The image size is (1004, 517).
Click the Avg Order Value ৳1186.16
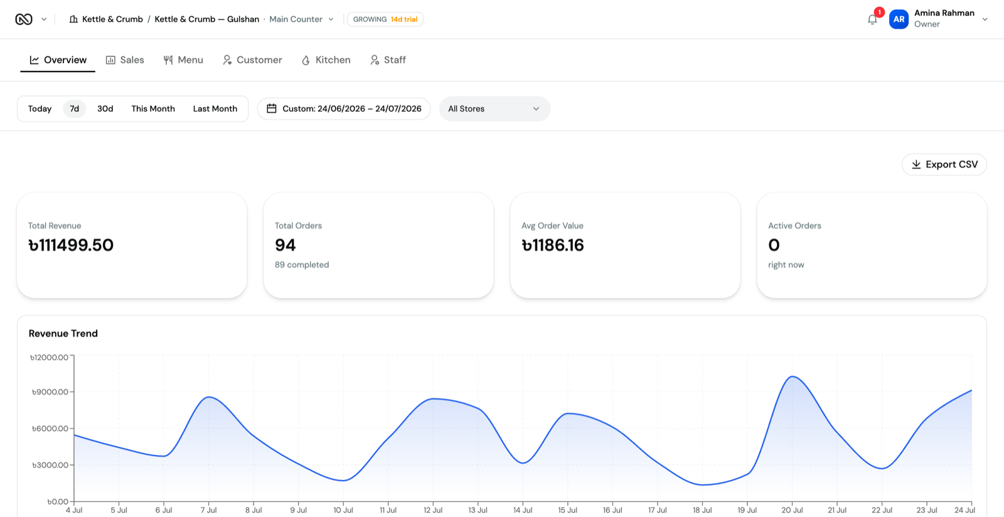(x=553, y=245)
